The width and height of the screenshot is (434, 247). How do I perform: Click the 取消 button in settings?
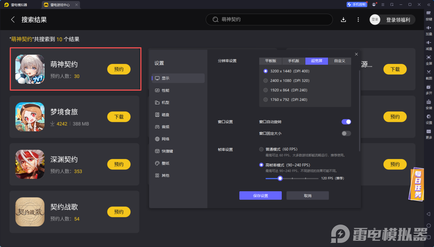(x=308, y=196)
